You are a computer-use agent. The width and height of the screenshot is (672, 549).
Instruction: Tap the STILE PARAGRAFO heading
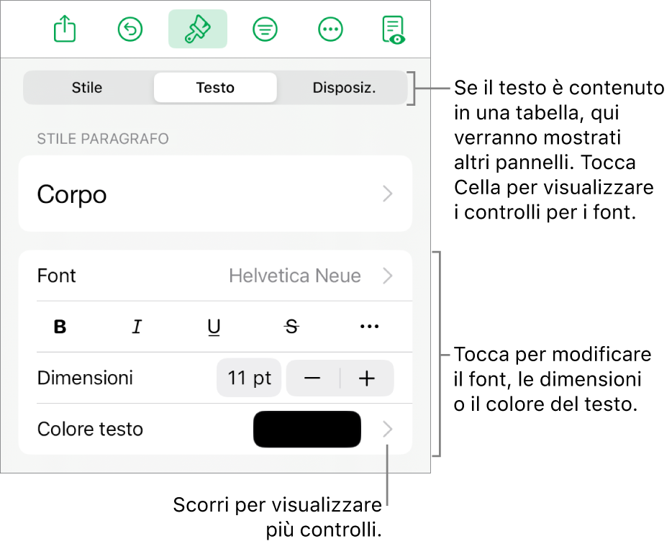(103, 138)
